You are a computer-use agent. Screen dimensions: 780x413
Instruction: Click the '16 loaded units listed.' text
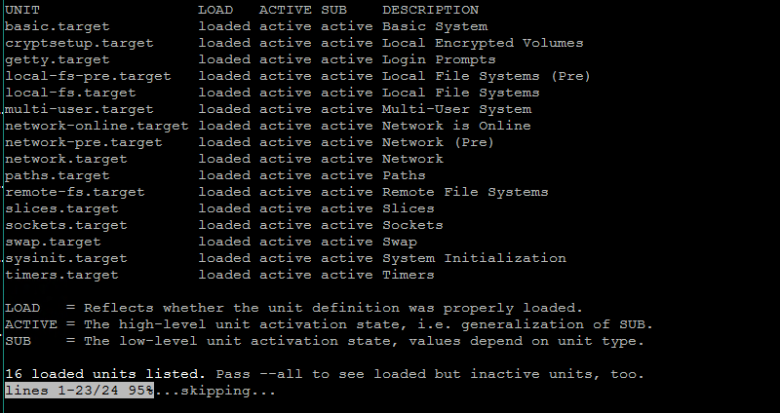coord(105,374)
